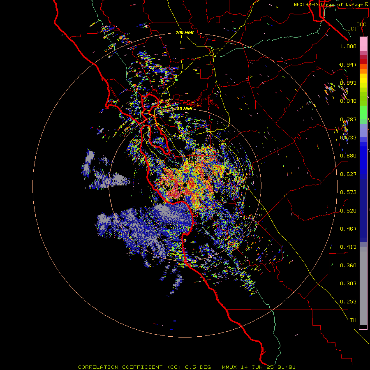Click the 100 NMI range ring label

(185, 32)
